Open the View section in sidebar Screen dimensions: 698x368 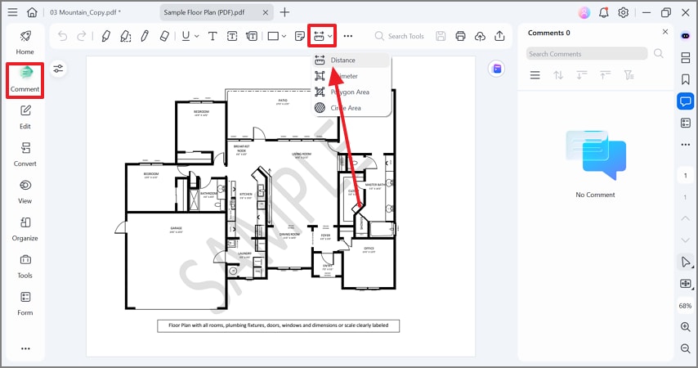point(25,192)
